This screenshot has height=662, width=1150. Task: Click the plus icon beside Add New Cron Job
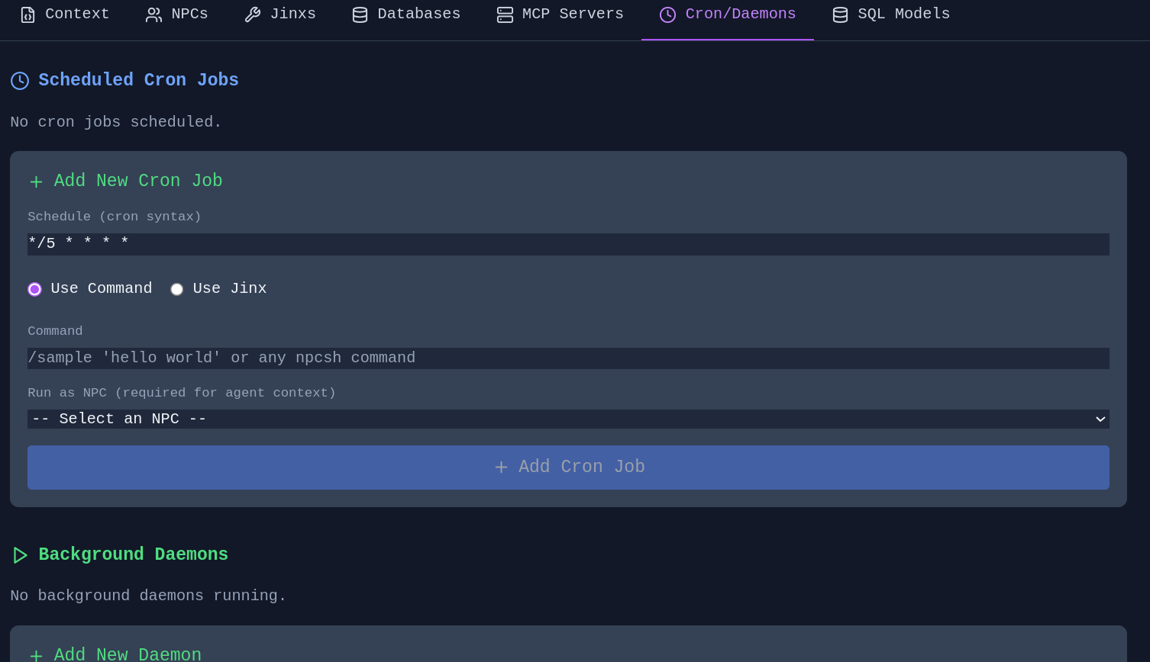pyautogui.click(x=36, y=182)
